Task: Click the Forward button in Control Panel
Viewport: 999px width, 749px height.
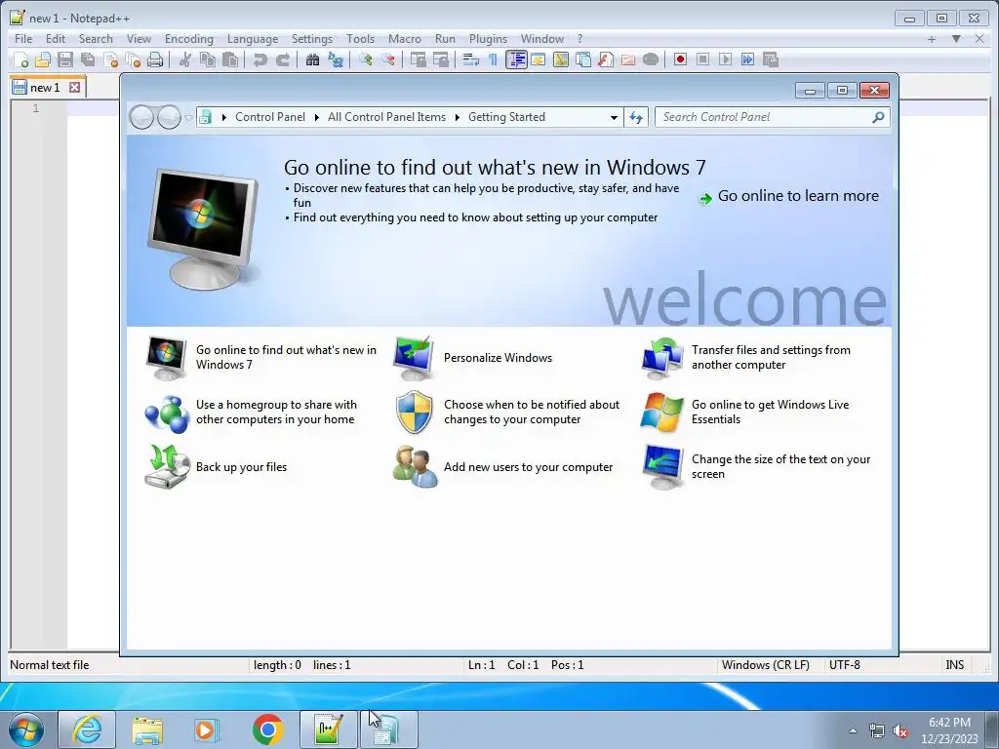Action: pyautogui.click(x=169, y=117)
